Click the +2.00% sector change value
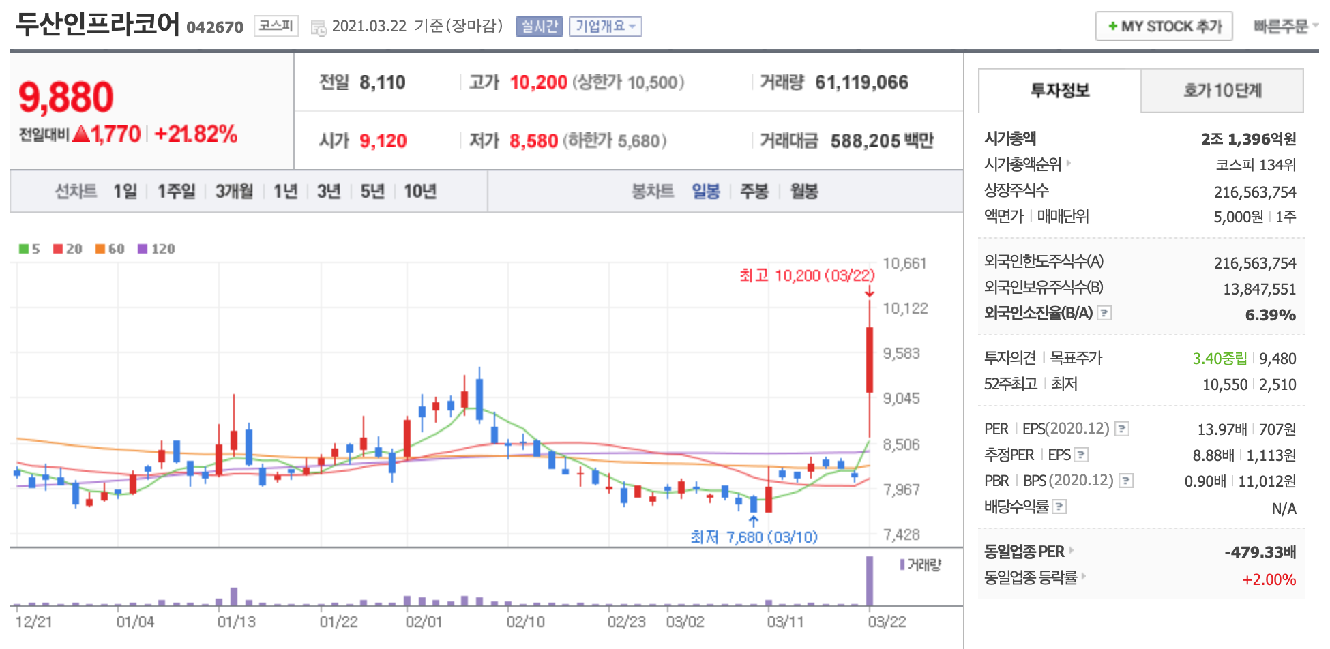 pos(1269,579)
